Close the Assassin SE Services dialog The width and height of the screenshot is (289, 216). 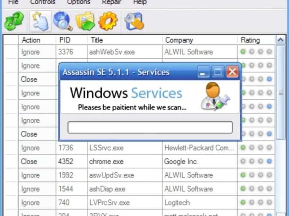click(x=232, y=71)
